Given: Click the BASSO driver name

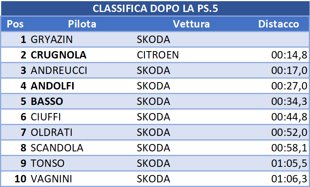Looking at the screenshot, I should click(47, 101).
